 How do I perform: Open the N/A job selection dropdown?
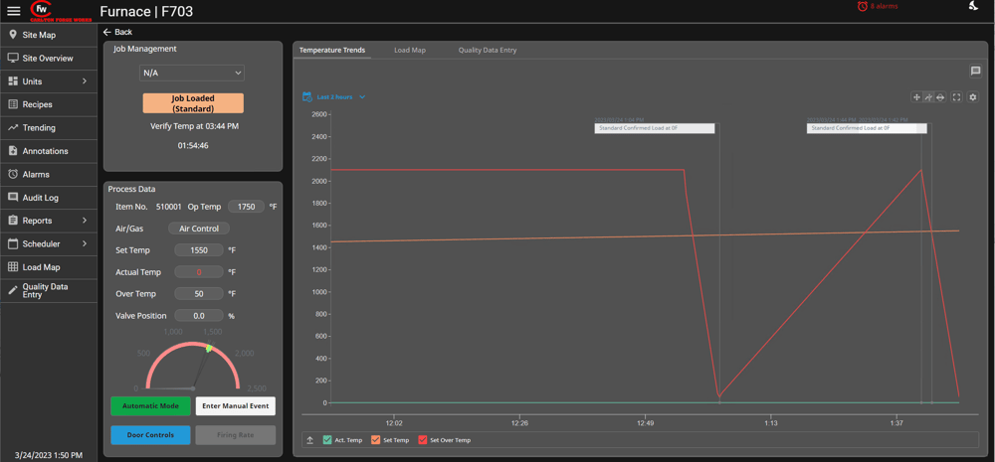192,73
